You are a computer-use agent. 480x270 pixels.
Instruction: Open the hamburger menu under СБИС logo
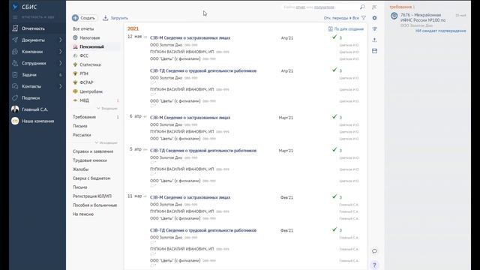coord(15,17)
